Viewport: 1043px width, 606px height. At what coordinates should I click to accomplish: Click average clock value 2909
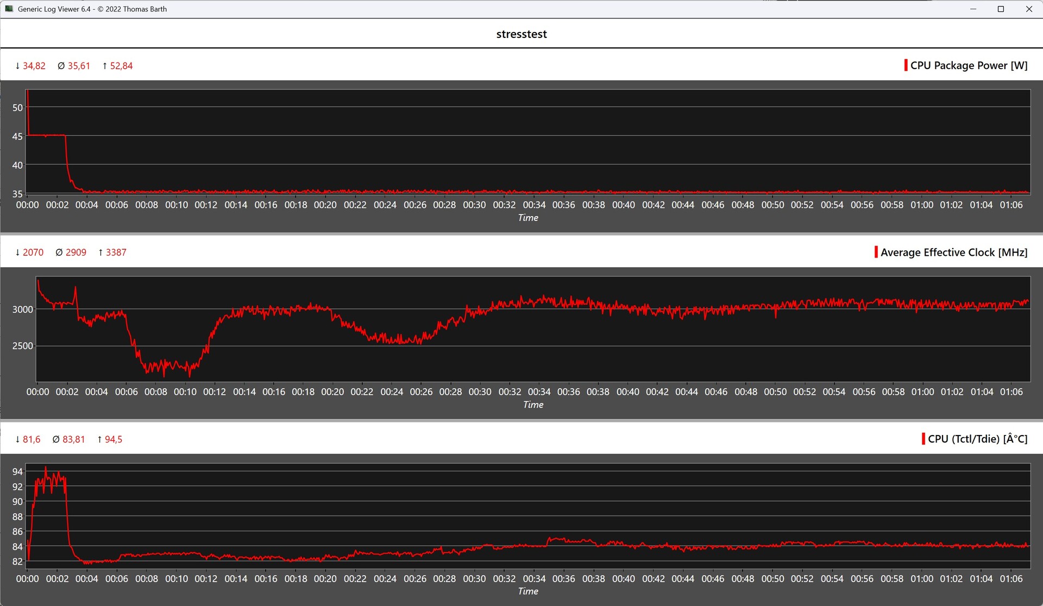[76, 252]
